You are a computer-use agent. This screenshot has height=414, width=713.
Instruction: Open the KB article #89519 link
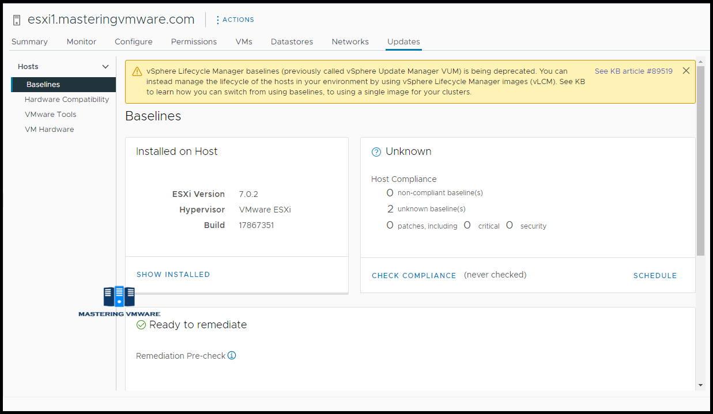(x=633, y=71)
